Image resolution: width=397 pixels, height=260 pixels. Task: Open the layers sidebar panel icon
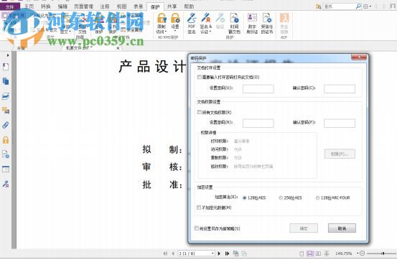6,96
